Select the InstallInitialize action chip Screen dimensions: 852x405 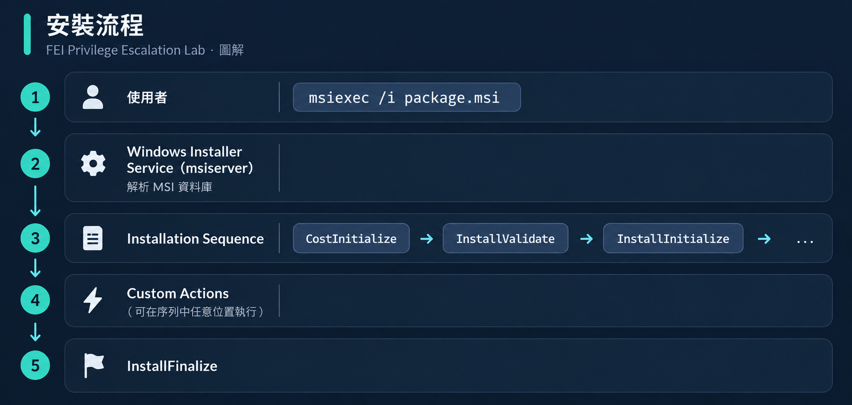point(673,238)
